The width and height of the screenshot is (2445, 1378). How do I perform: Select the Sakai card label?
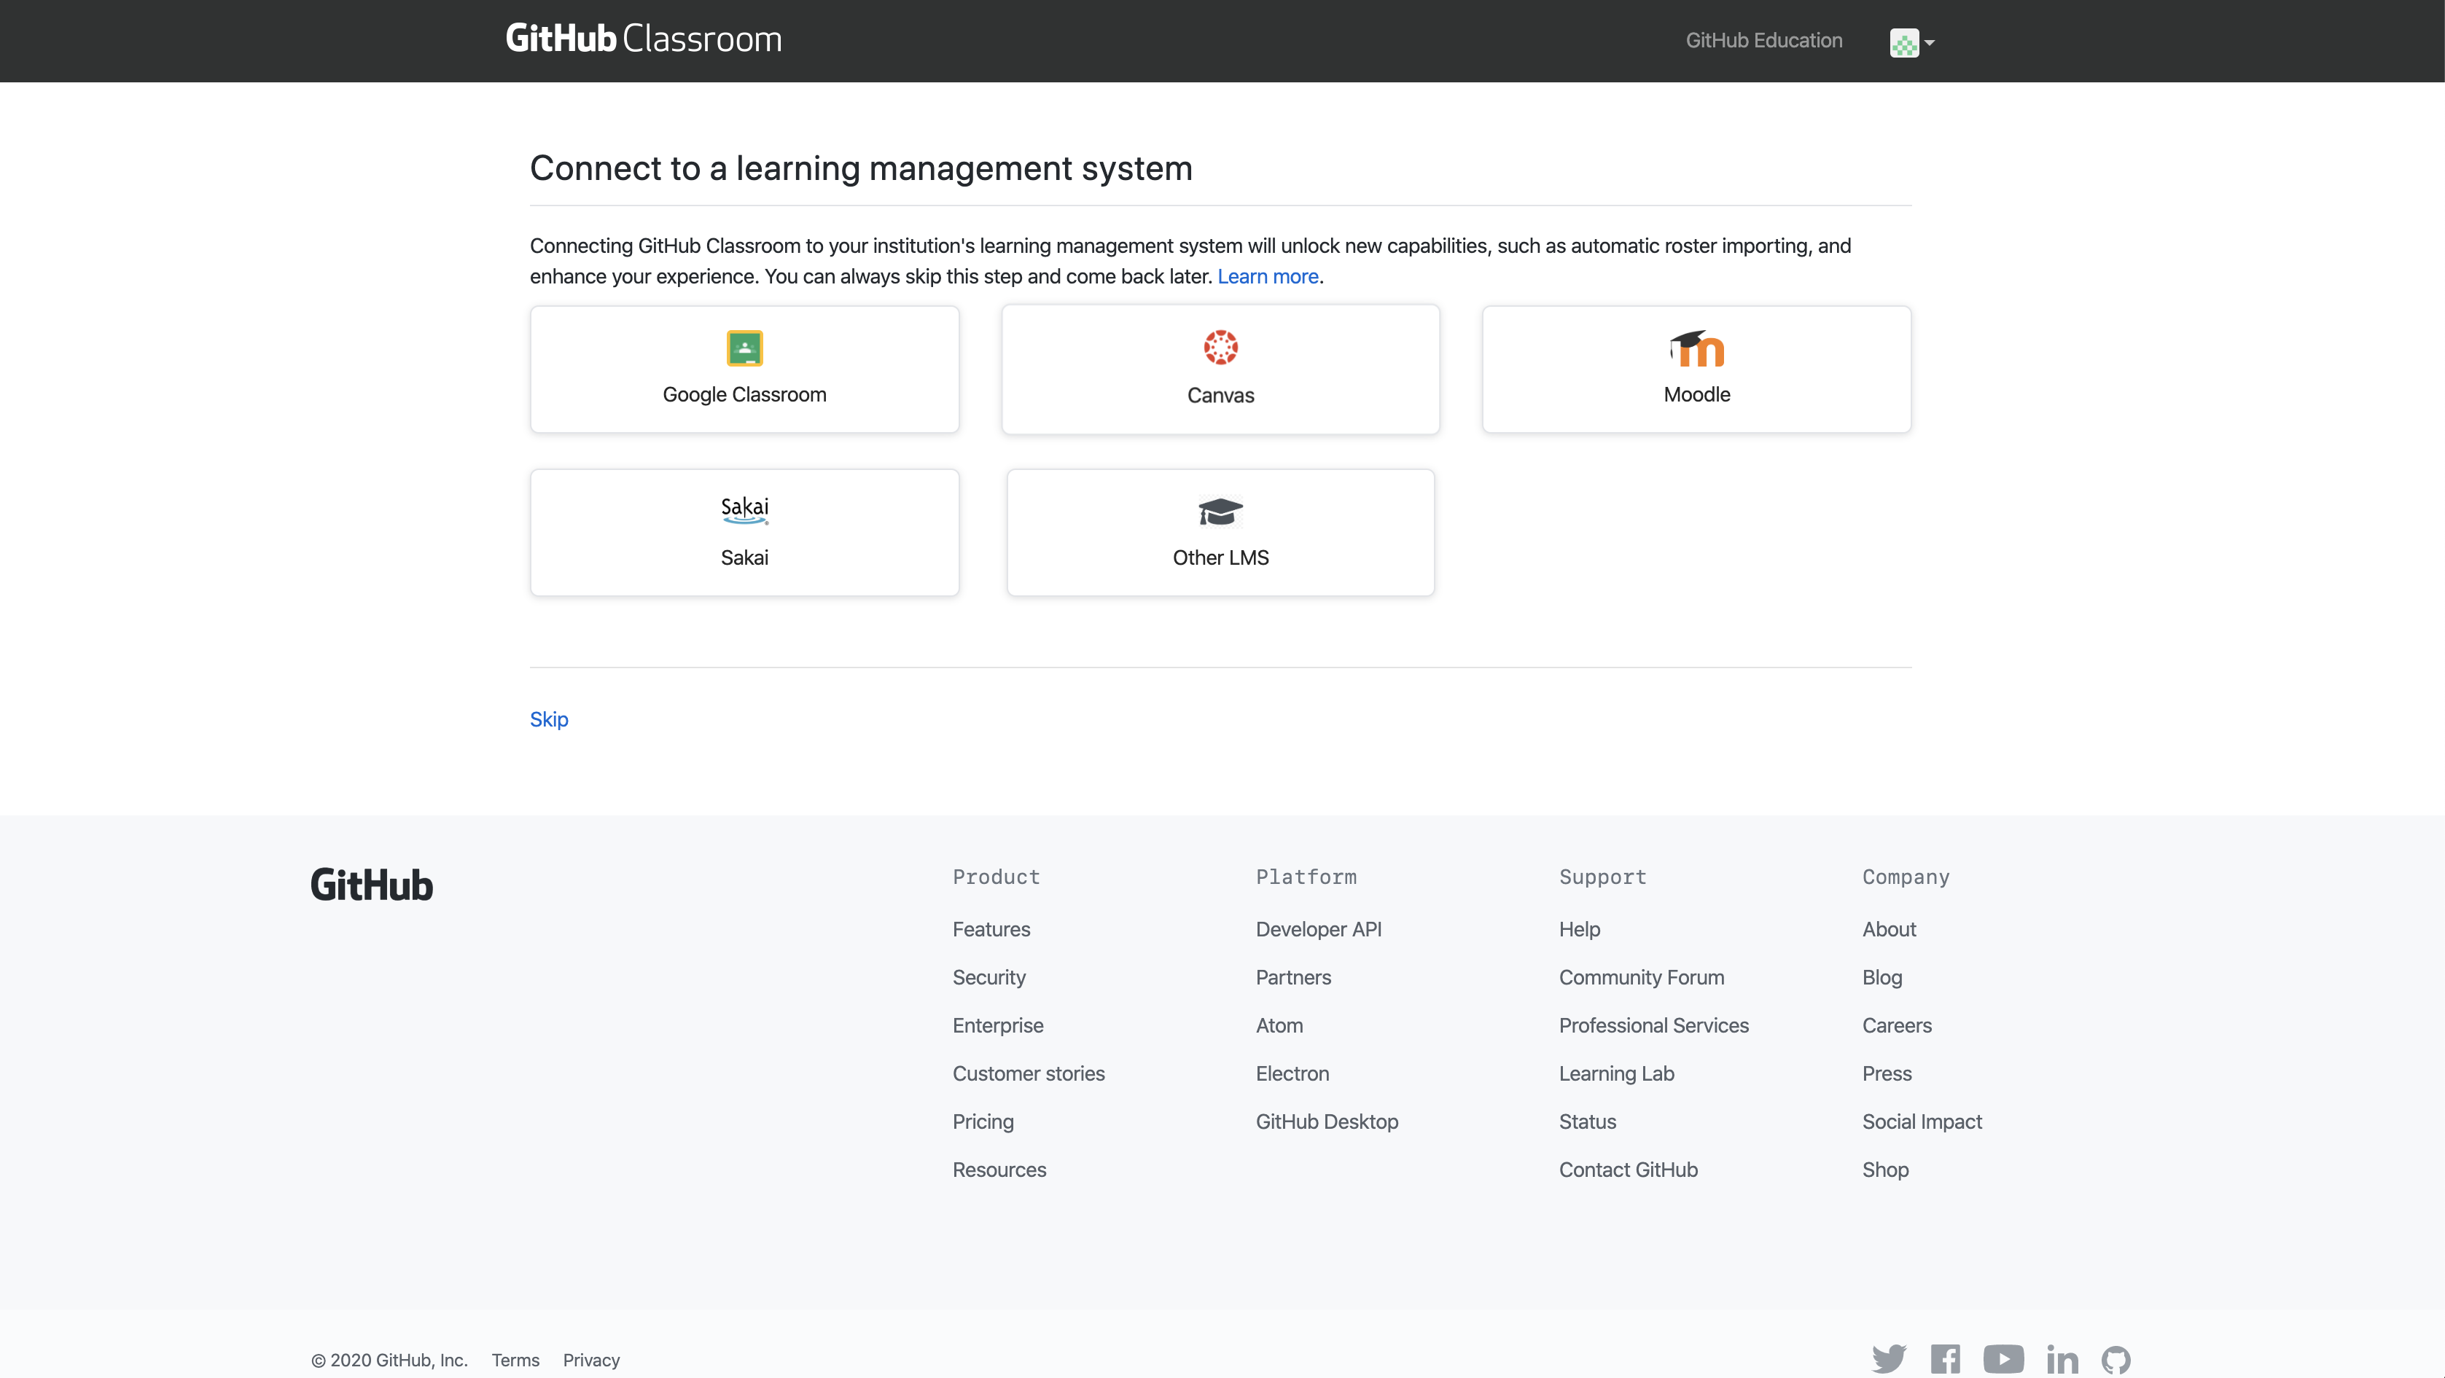tap(744, 557)
